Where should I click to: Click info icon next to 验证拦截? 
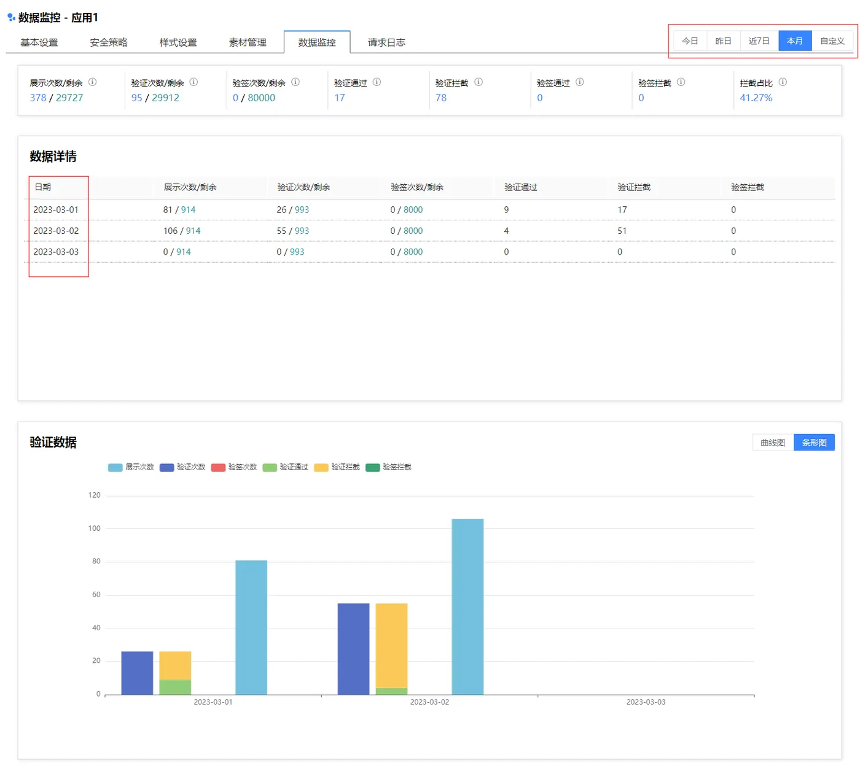click(479, 82)
